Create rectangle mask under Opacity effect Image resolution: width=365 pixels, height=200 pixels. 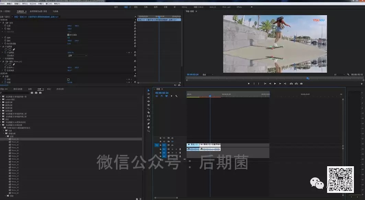10,50
